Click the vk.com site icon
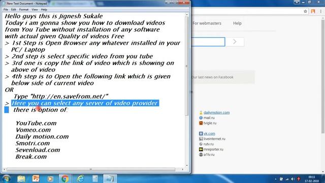 (201, 133)
